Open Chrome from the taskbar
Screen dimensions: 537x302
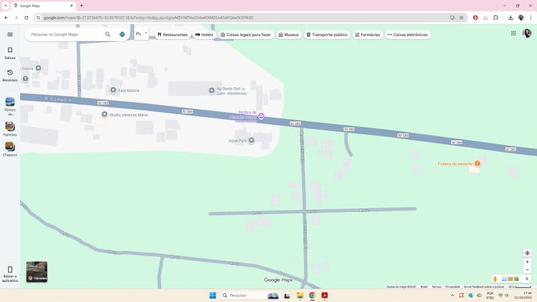click(x=312, y=295)
